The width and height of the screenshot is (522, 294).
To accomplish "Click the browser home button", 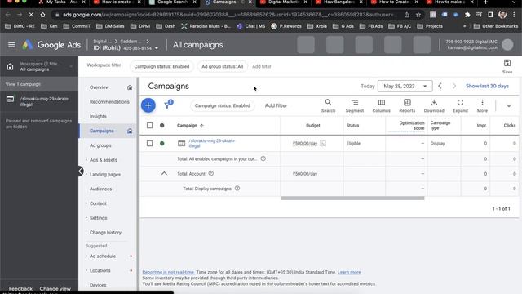I will pos(42,15).
